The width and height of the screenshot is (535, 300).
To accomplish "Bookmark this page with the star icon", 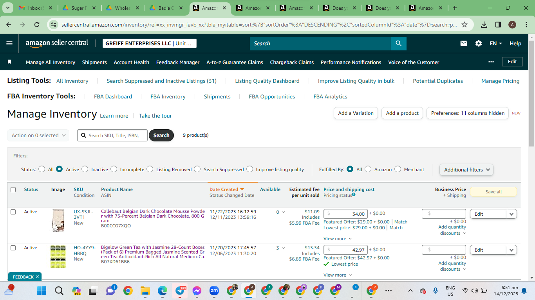I will [x=465, y=25].
